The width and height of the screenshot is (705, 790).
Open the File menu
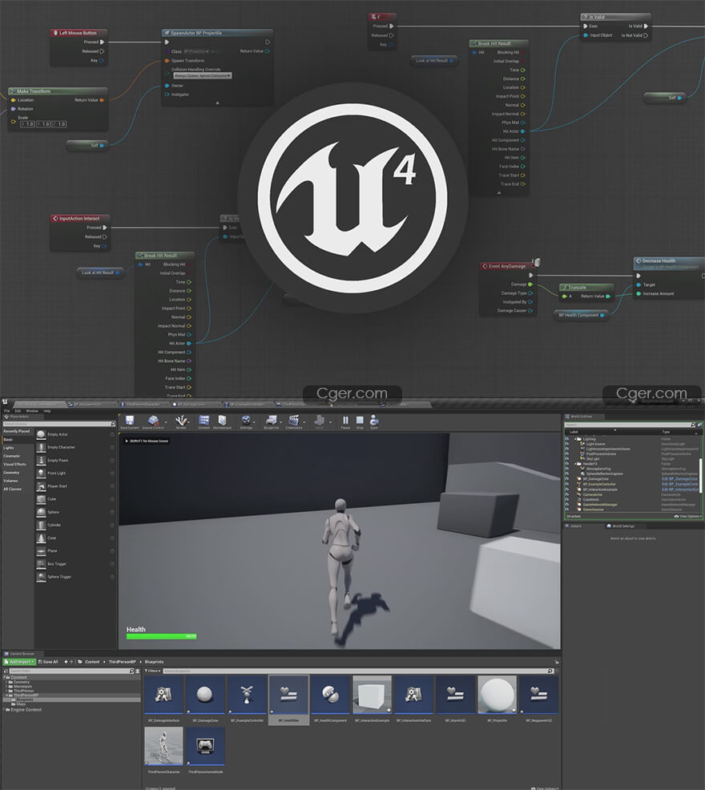pyautogui.click(x=7, y=411)
